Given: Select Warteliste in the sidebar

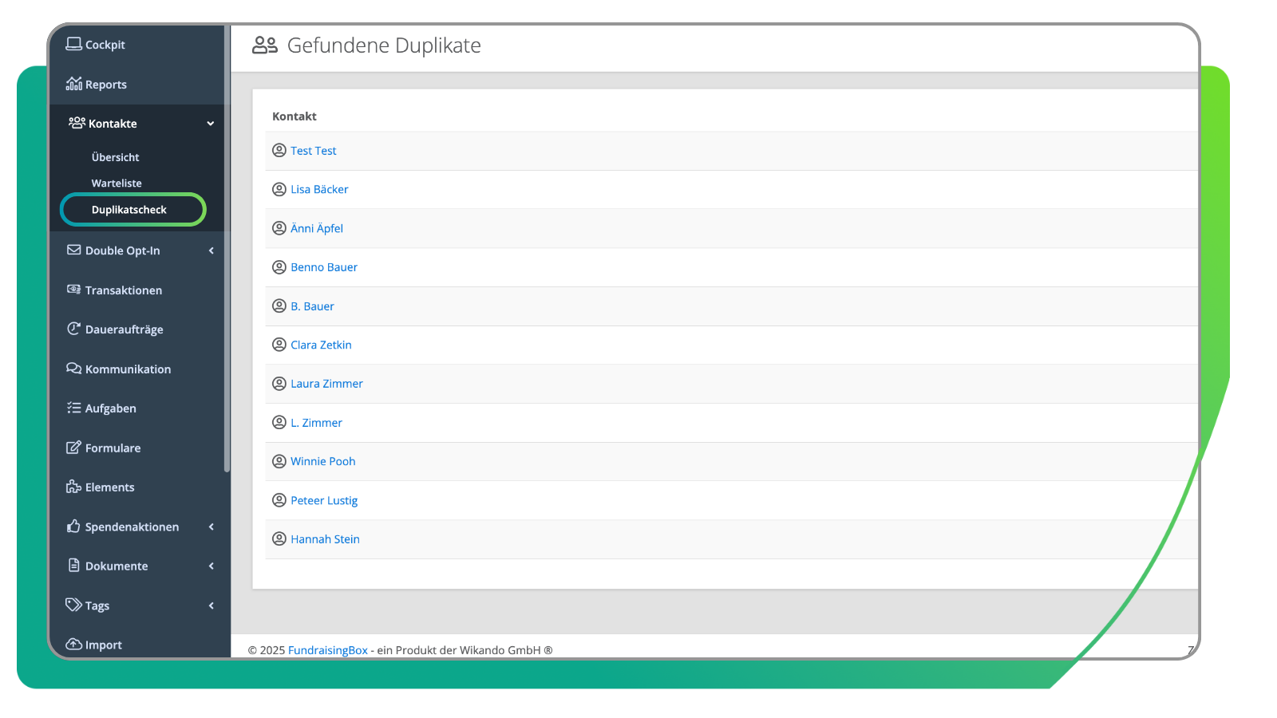Looking at the screenshot, I should click(117, 183).
